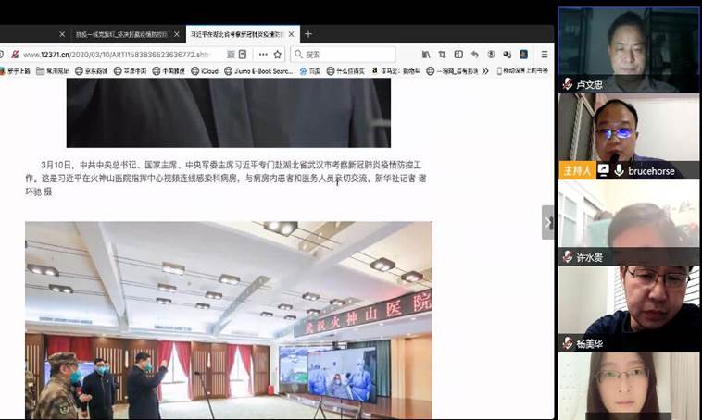Click the microphone icon next to brucehorse
The height and width of the screenshot is (420, 702).
point(618,170)
